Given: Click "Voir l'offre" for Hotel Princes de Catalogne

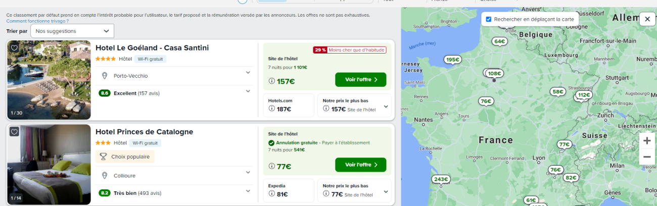Looking at the screenshot, I should click(x=360, y=165).
